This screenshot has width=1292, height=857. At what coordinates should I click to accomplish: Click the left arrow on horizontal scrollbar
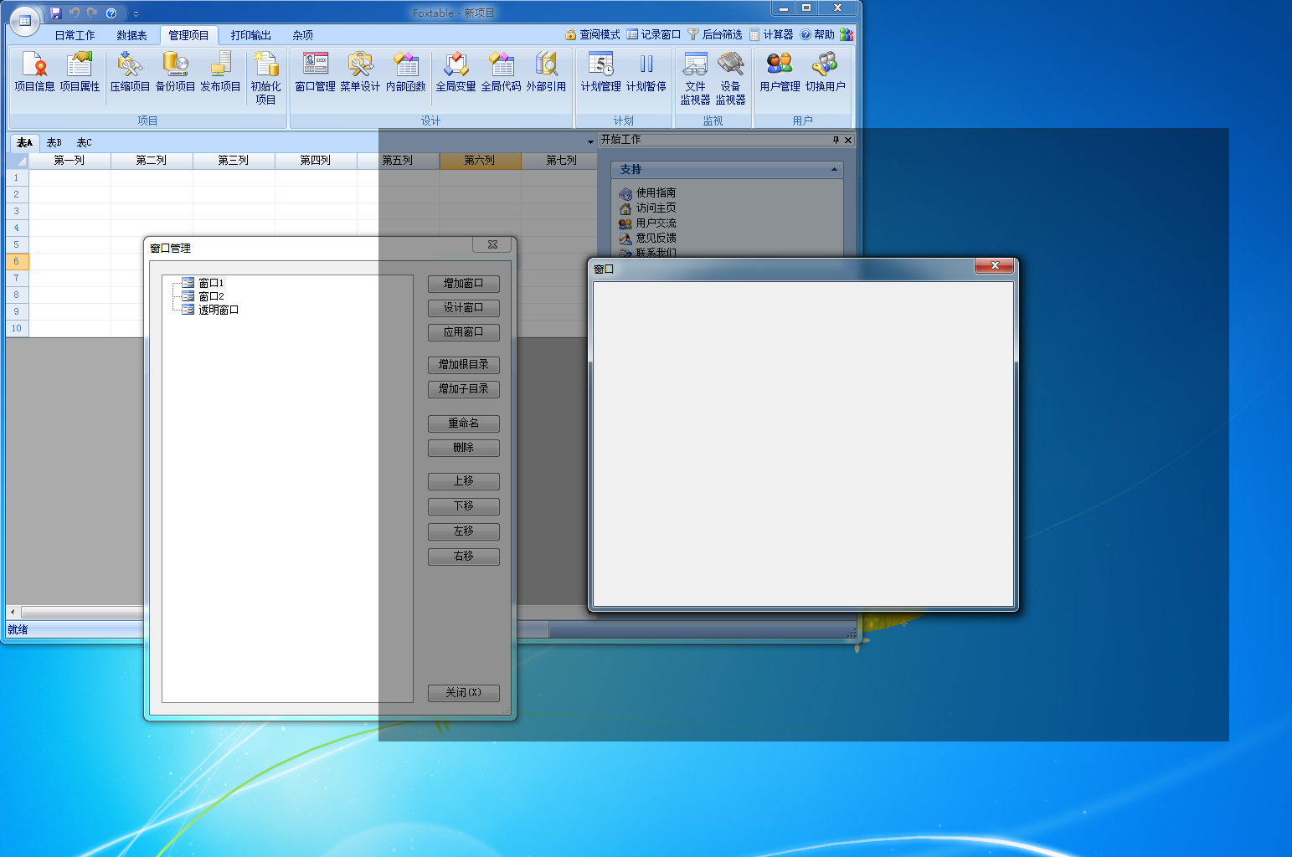[x=13, y=612]
